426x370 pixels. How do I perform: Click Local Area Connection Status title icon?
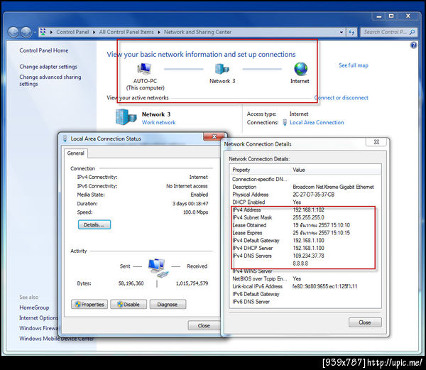tap(65, 138)
